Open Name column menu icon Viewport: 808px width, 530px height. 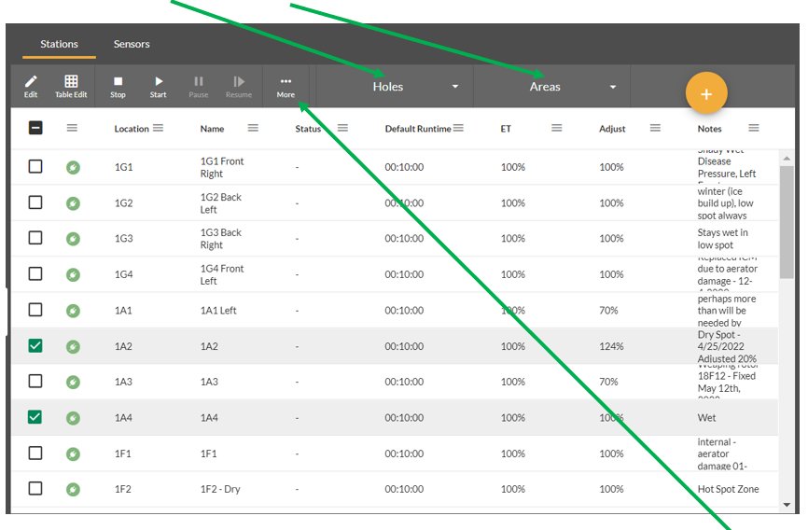(253, 128)
